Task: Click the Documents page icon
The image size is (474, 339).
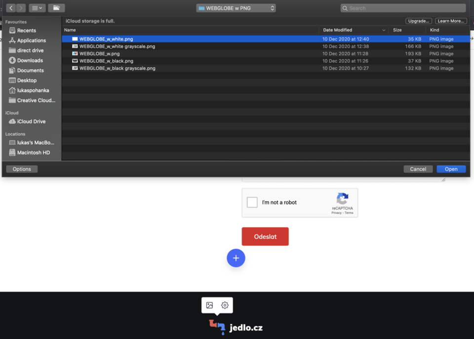Action: click(x=12, y=70)
